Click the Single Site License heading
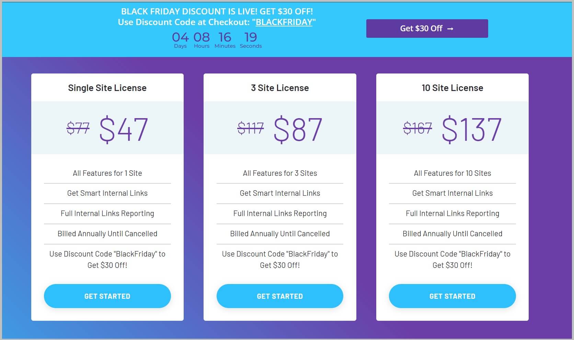574x340 pixels. [x=107, y=88]
